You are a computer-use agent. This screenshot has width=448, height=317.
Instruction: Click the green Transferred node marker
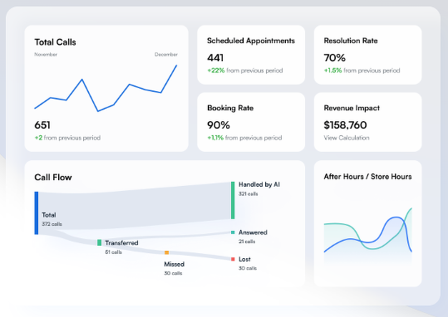click(x=99, y=243)
